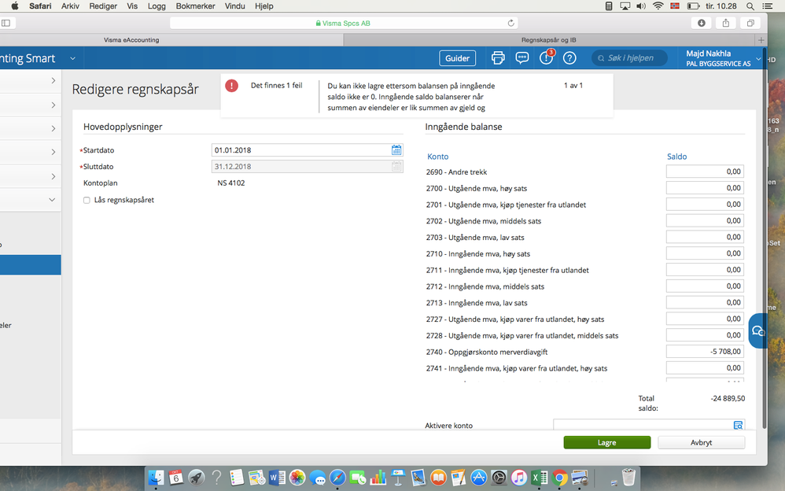Viewport: 785px width, 491px height.
Task: Click the Aktivere konto input field
Action: (649, 425)
